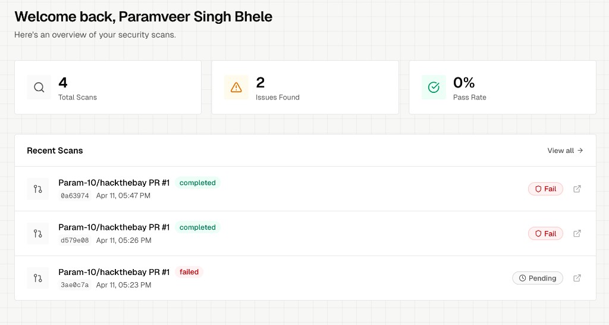Open the Total Scans summary card

(x=108, y=87)
